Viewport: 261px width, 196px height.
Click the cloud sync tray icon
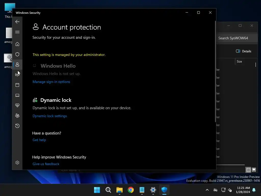click(215, 190)
